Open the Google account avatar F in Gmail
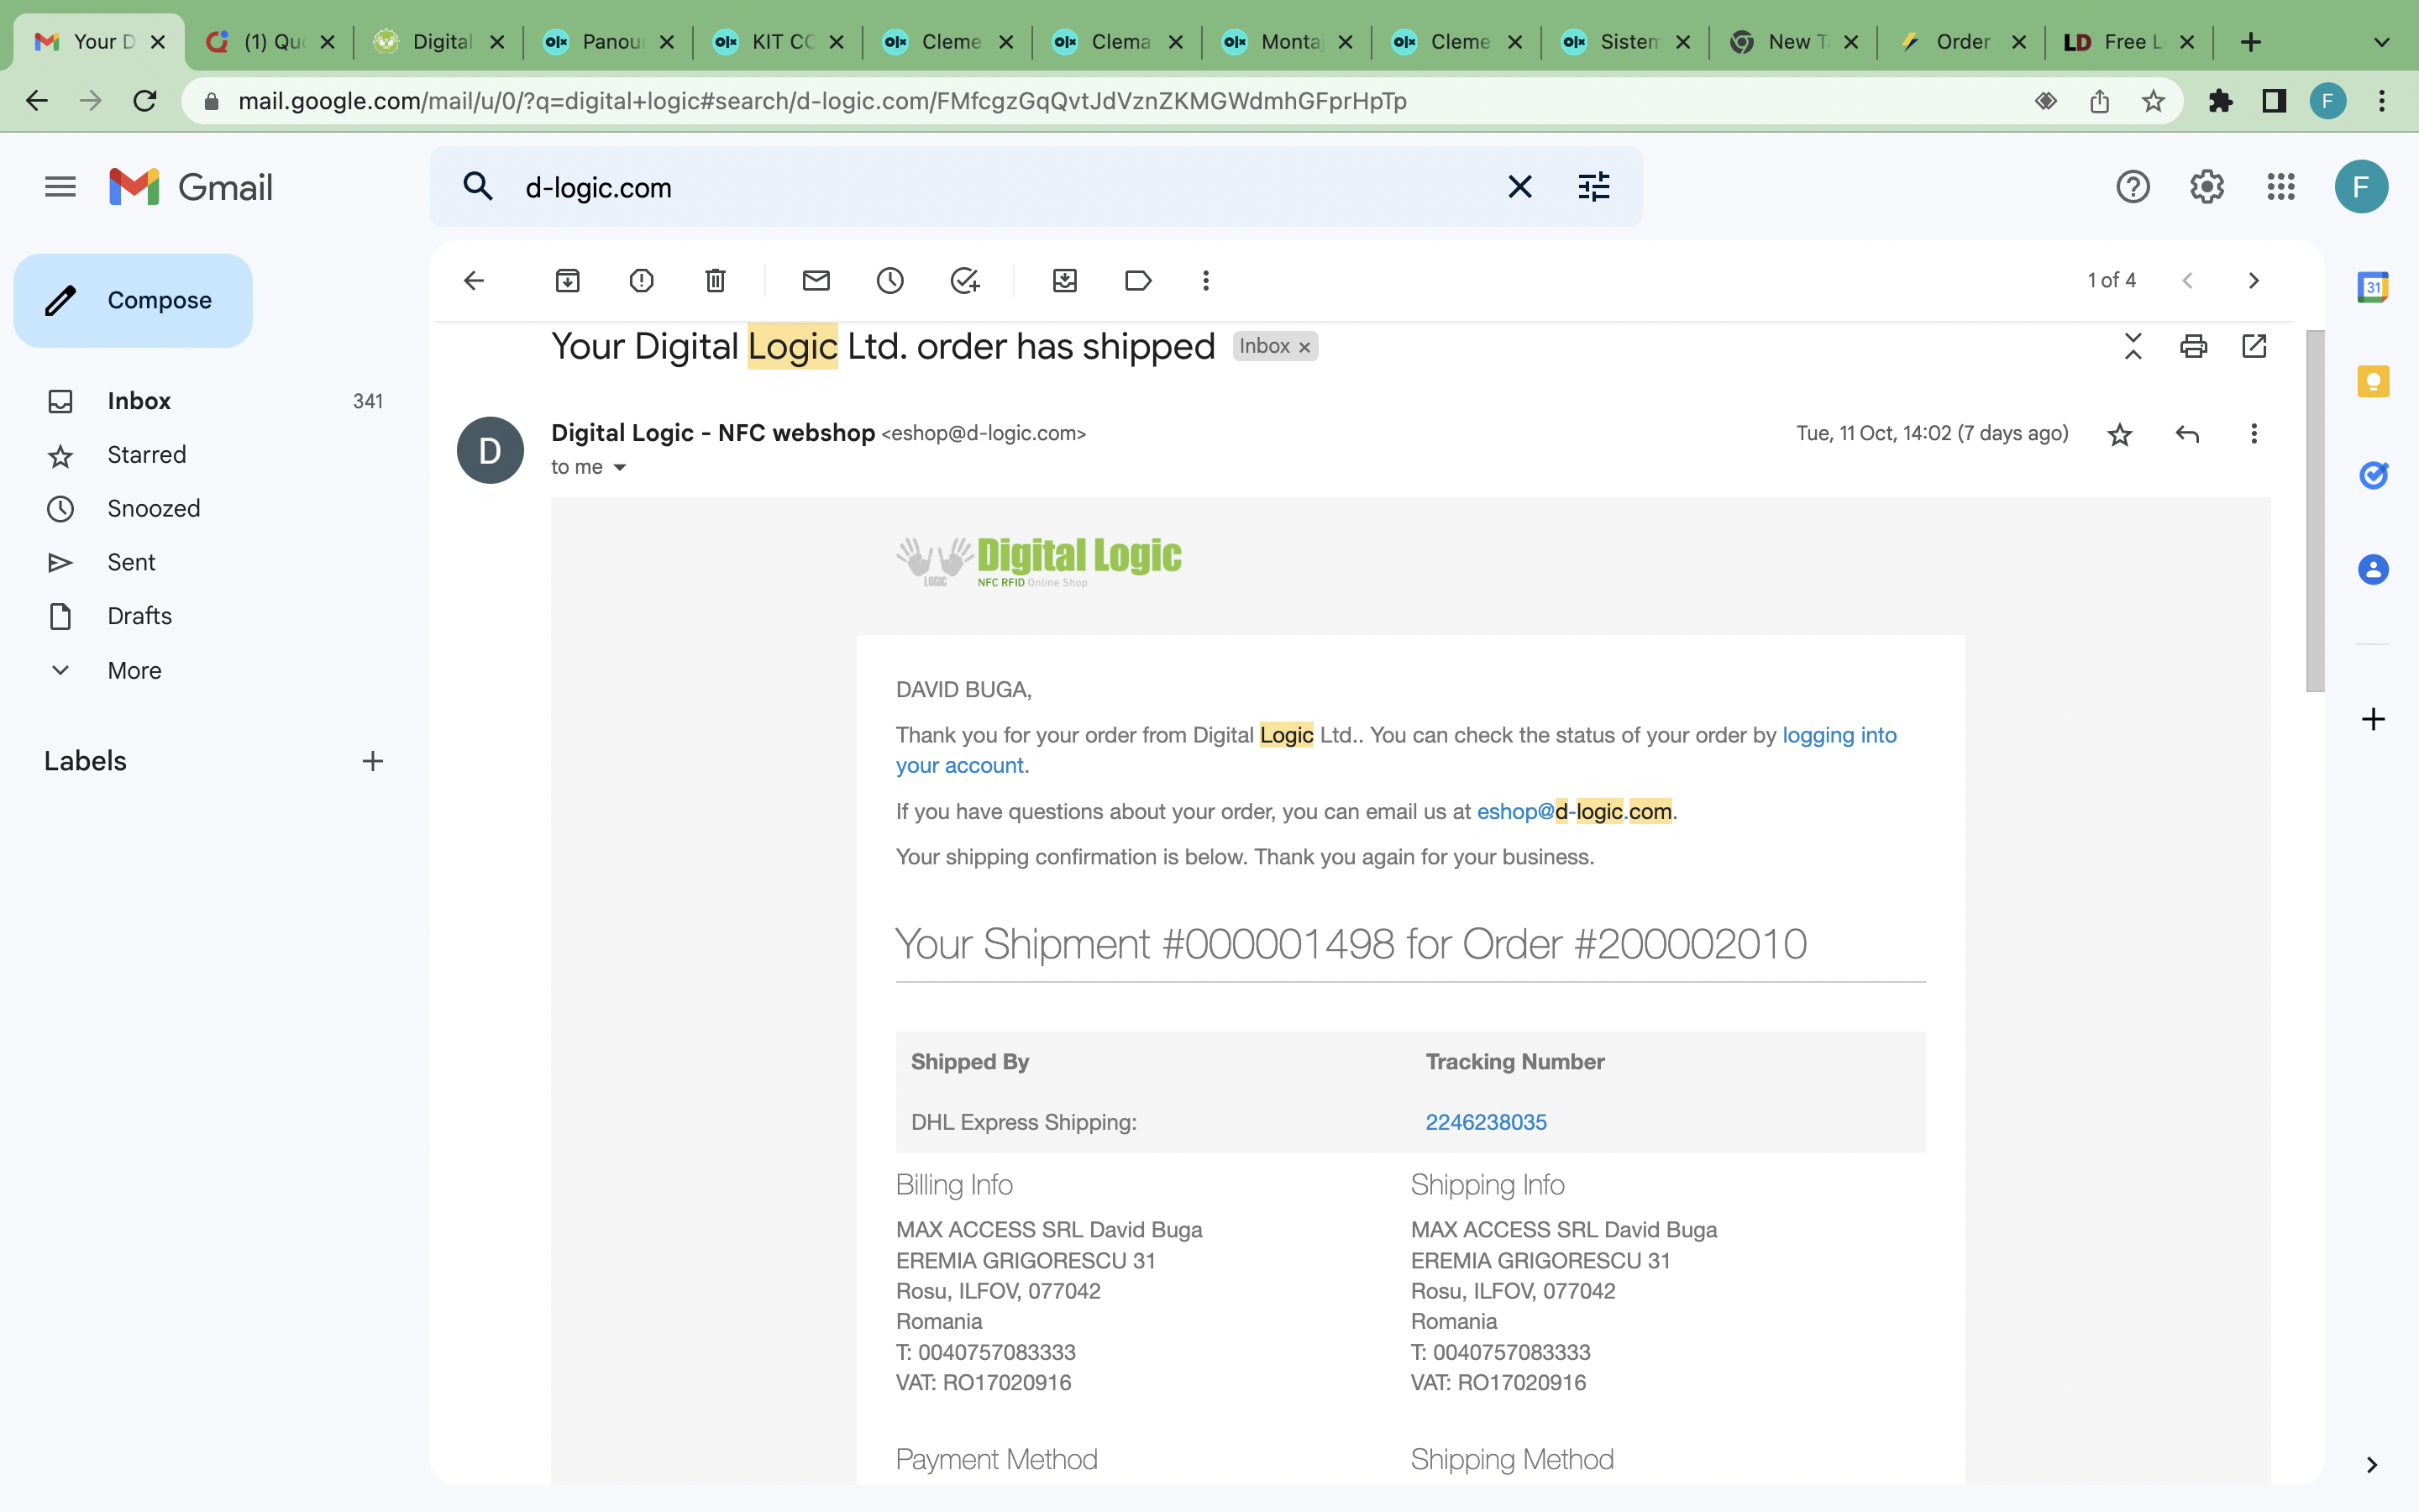The height and width of the screenshot is (1512, 2419). coord(2361,187)
